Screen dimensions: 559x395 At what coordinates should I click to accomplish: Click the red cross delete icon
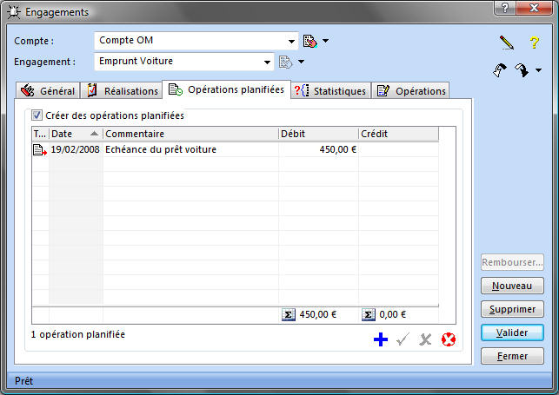tap(449, 339)
